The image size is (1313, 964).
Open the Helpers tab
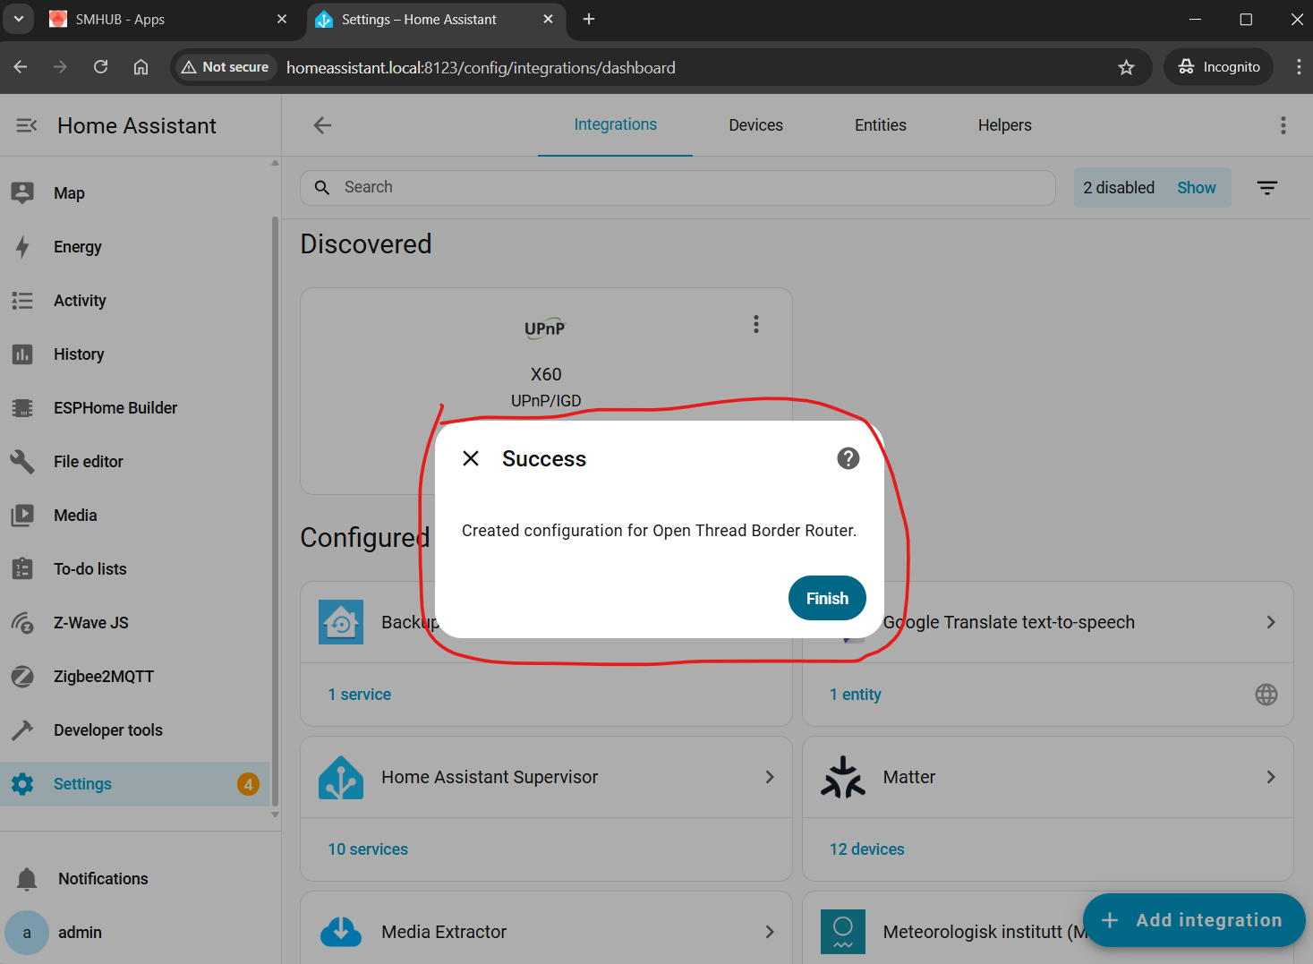tap(1004, 125)
